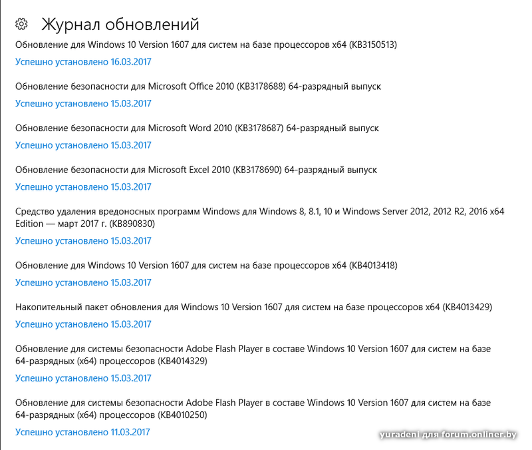Click the Adobe Flash Player KB4010250 title
Screen dimensions: 532x450
[x=253, y=409]
